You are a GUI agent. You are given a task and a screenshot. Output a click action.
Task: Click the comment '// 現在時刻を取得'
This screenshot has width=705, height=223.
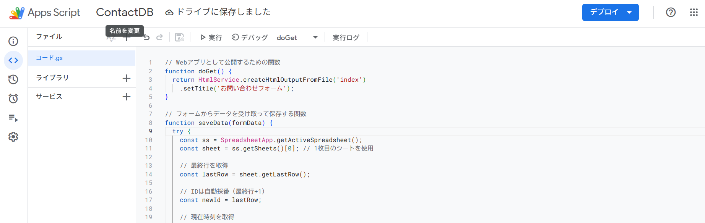(207, 217)
